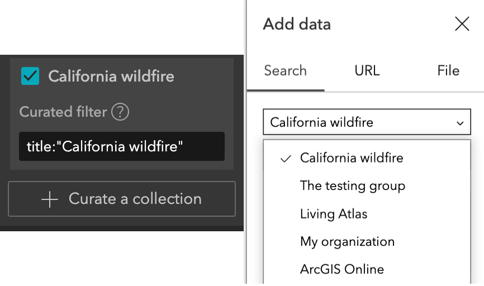Click the California wildfire collection name label
Image resolution: width=484 pixels, height=286 pixels.
pyautogui.click(x=111, y=76)
